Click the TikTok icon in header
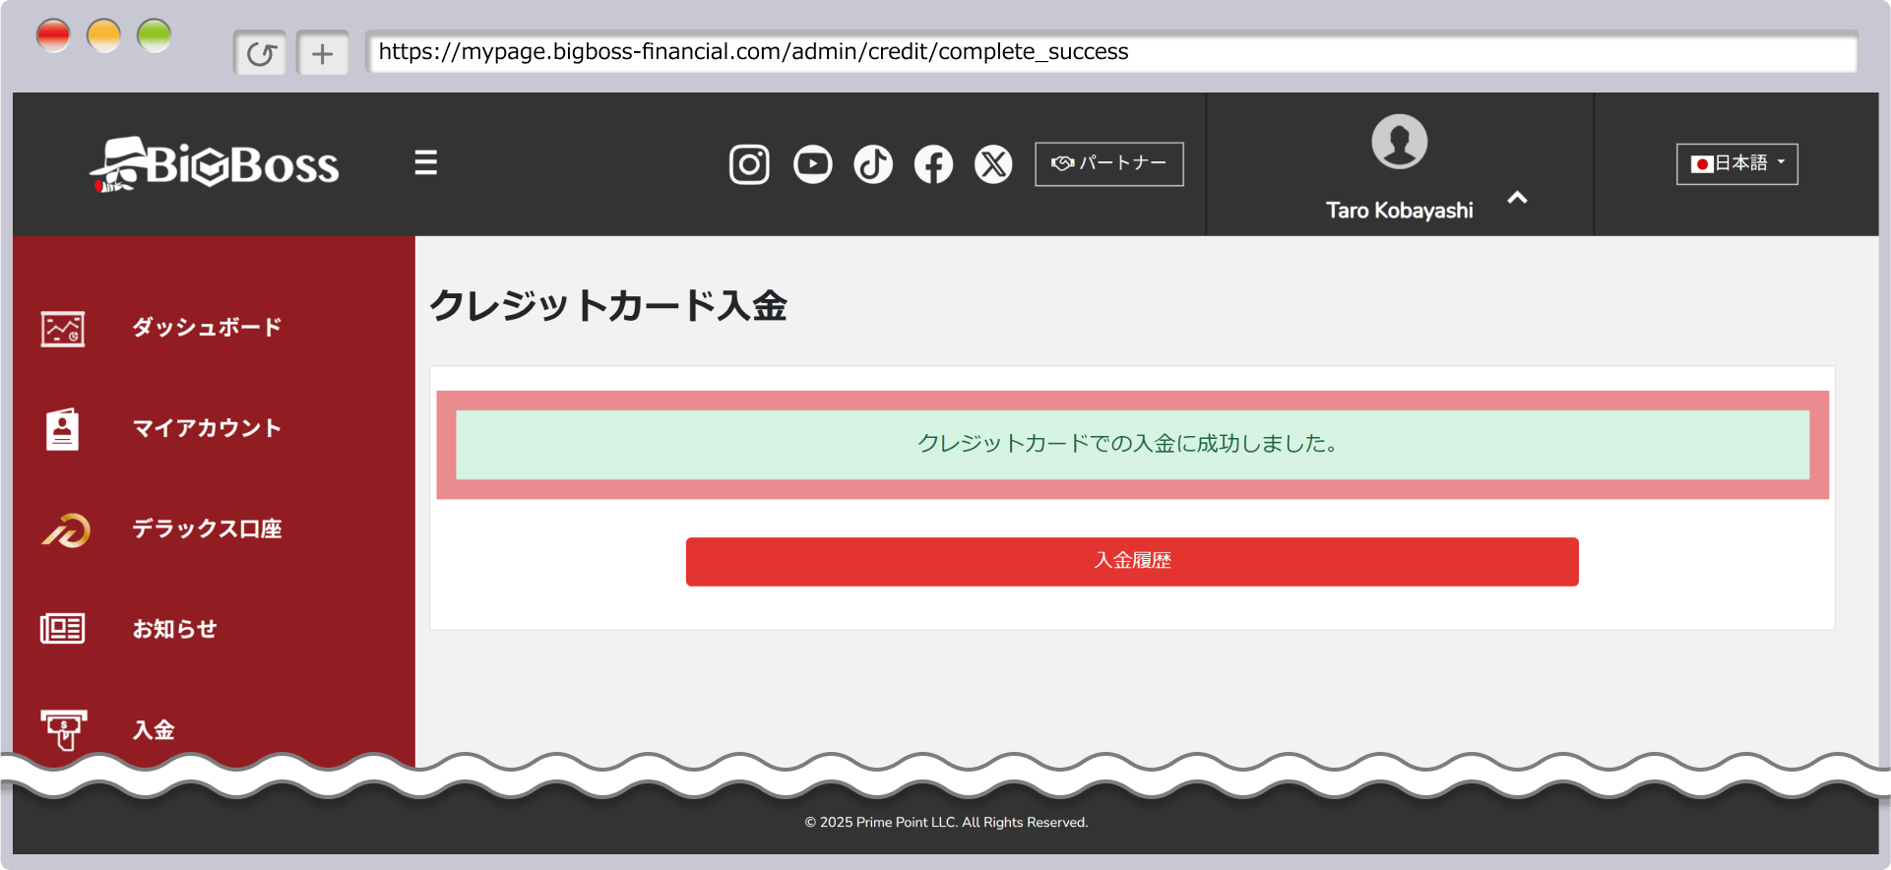 click(873, 164)
